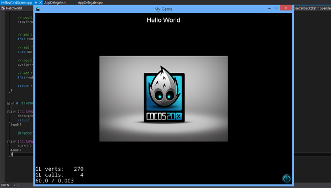Collapse the void HelloWorld function block
Screen dimensions: 331x188
(9, 103)
